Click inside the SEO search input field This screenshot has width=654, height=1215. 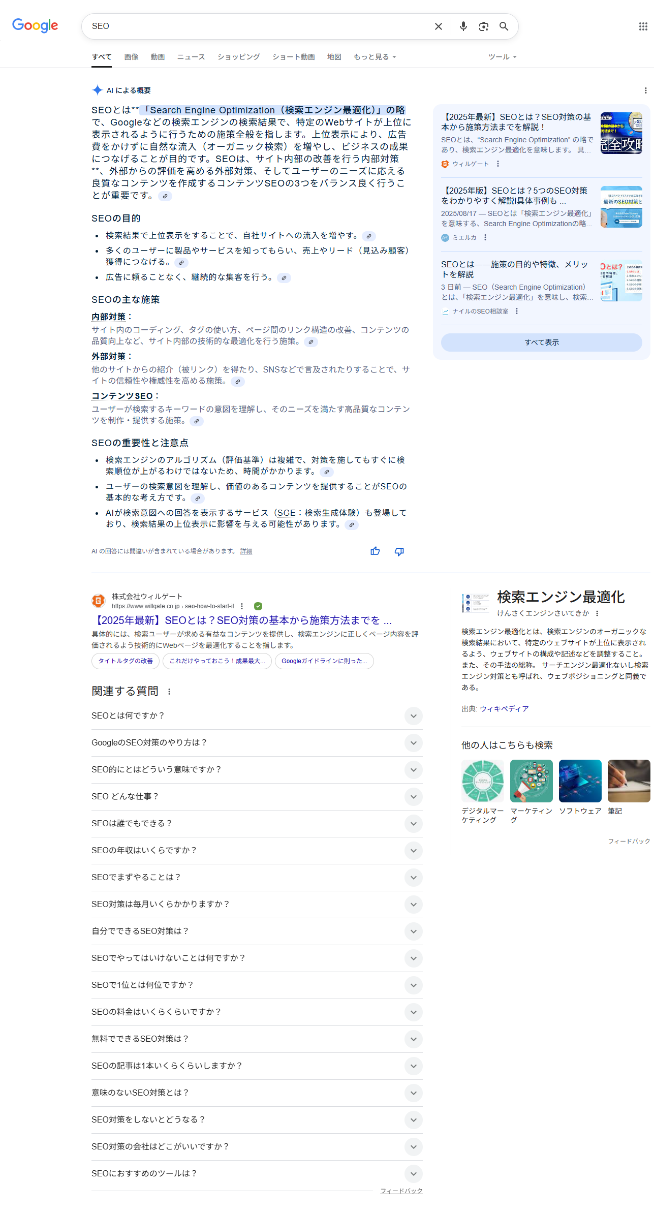click(259, 26)
